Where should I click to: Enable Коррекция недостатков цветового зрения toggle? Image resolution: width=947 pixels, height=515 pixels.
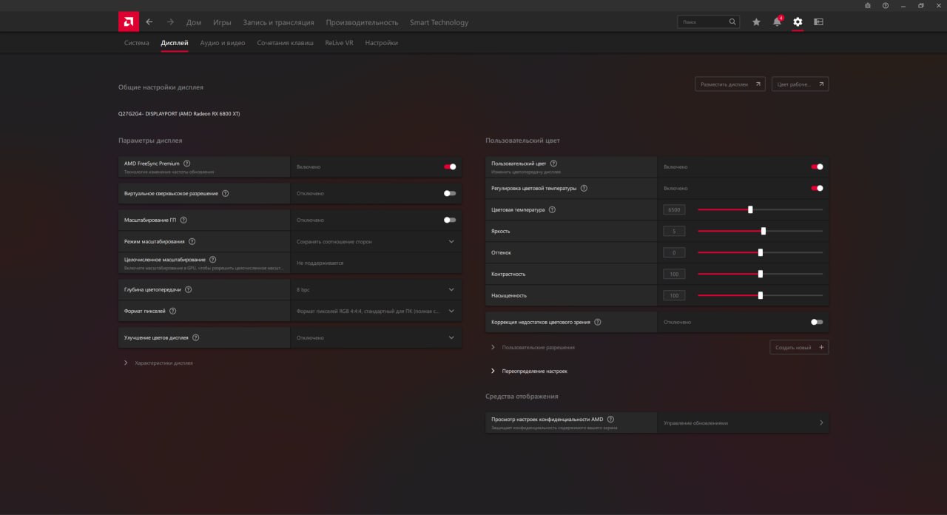click(817, 322)
